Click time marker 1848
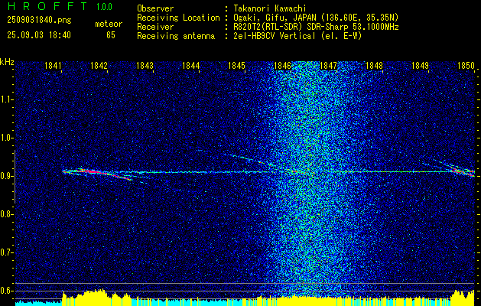Image resolution: width=481 pixels, height=306 pixels. [x=374, y=66]
